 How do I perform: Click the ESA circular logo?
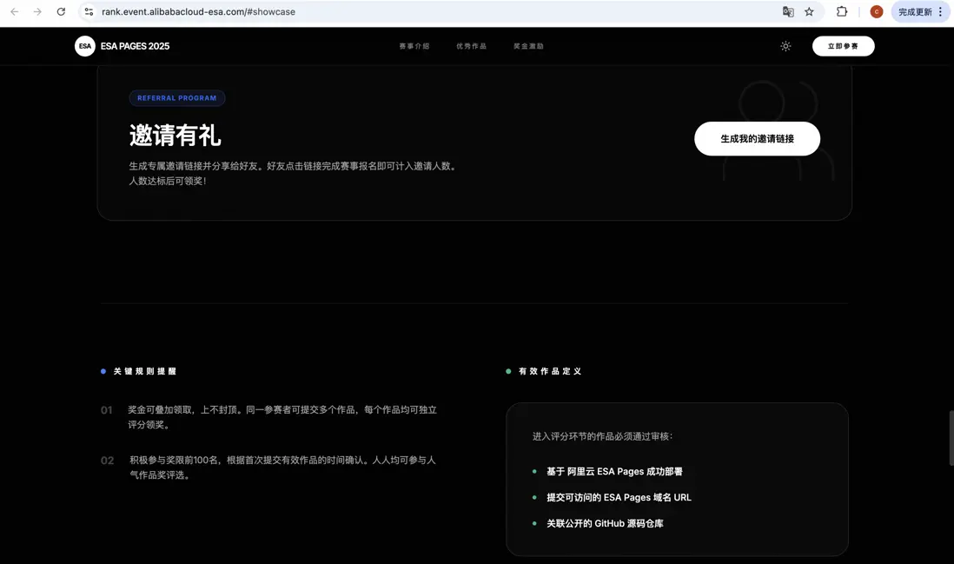pyautogui.click(x=85, y=46)
